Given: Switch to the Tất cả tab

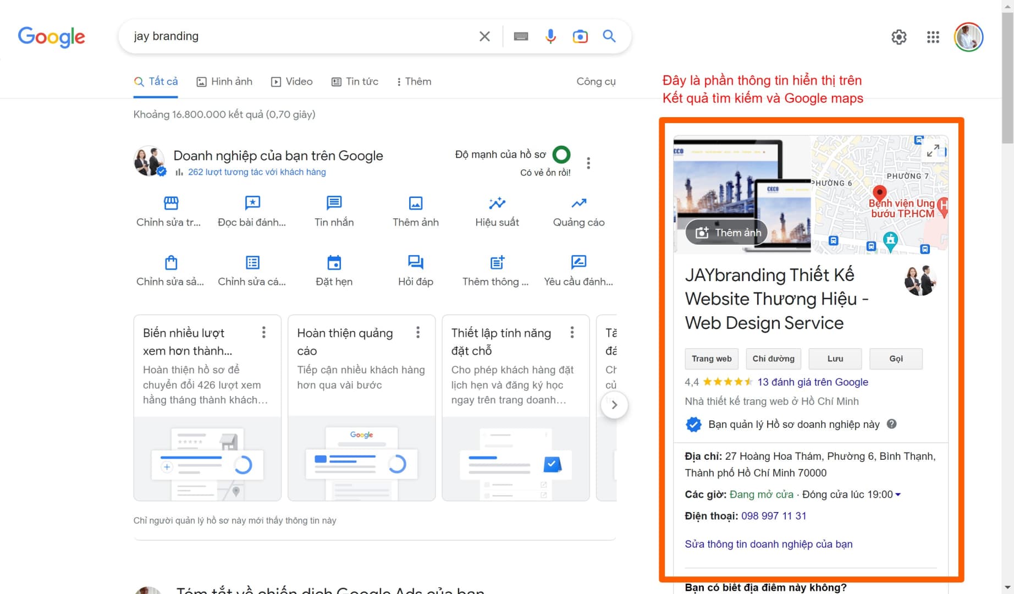Looking at the screenshot, I should [x=156, y=81].
